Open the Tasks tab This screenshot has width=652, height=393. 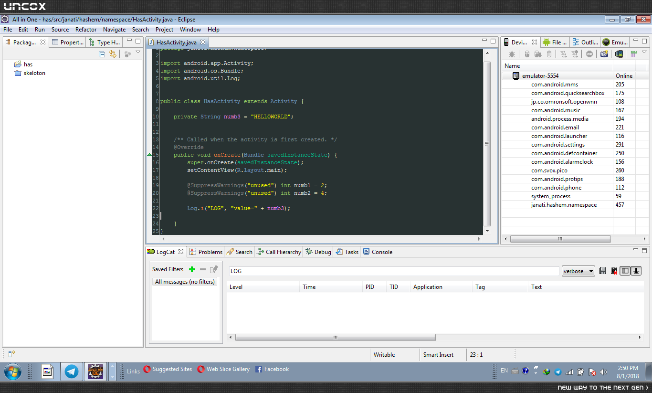[347, 252]
